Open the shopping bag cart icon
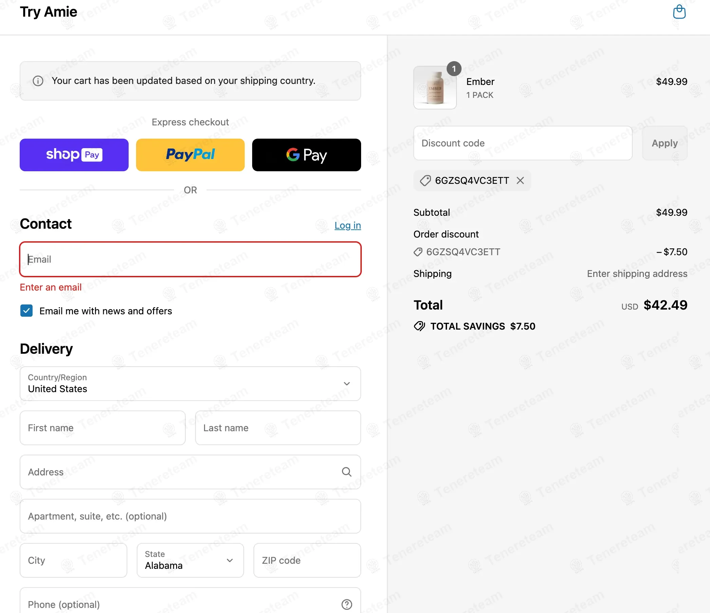 [679, 12]
